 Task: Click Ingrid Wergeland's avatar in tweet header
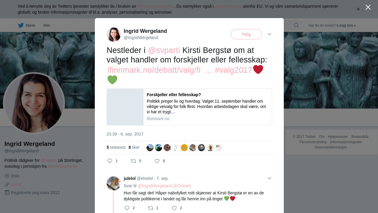(x=114, y=35)
